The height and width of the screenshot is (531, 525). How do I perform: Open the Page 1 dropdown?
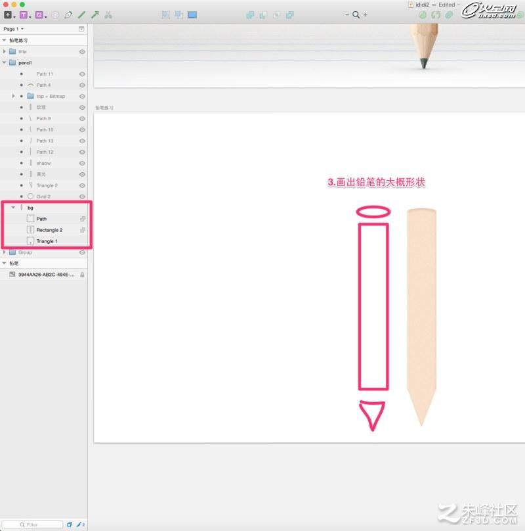click(13, 29)
